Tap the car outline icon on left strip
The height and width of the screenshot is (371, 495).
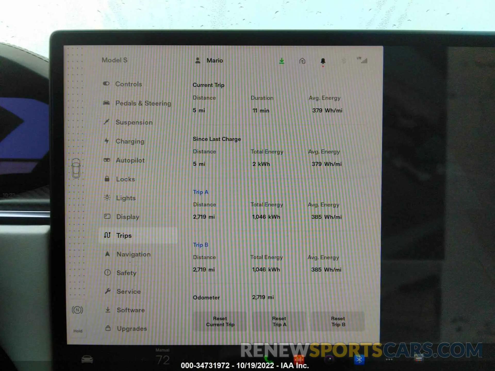pyautogui.click(x=76, y=168)
